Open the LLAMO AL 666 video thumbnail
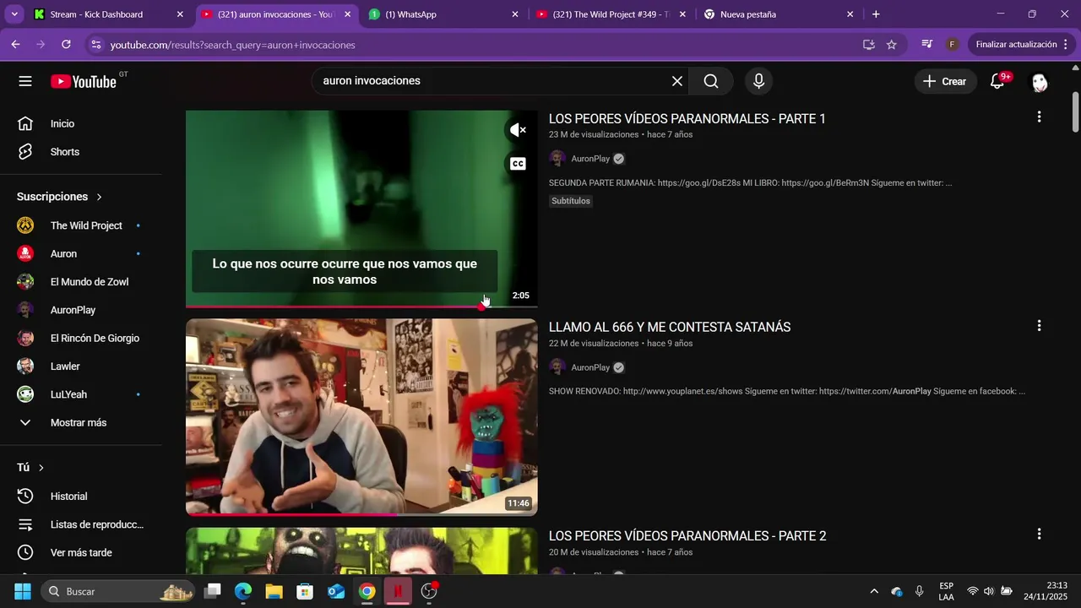 [x=361, y=417]
